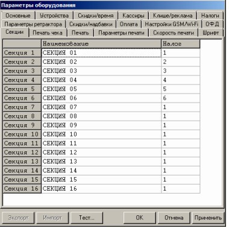Screen dimensions: 229x228
Task: Open the Шрифт tab
Action: click(210, 33)
